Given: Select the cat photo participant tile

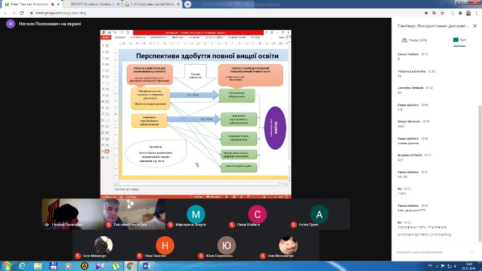Looking at the screenshot, I should 104,245.
